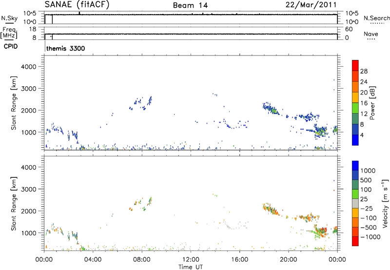Screen dimensions: 390x270
Task: Click the '08:00' time axis label
Action: tap(142, 260)
